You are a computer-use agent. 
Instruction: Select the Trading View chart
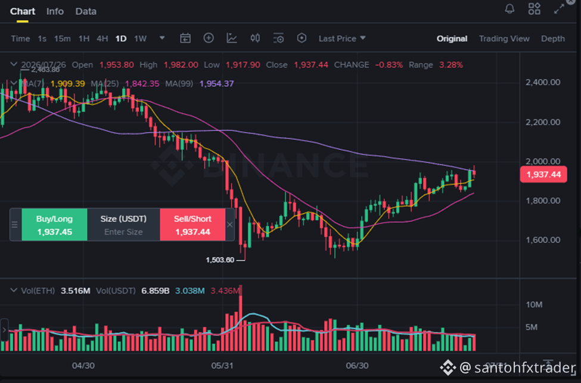[504, 39]
